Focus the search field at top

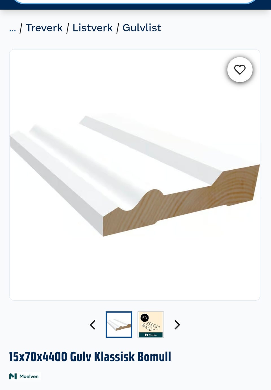(135, 1)
